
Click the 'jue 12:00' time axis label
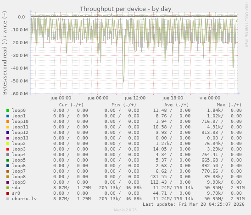[x=135, y=98]
